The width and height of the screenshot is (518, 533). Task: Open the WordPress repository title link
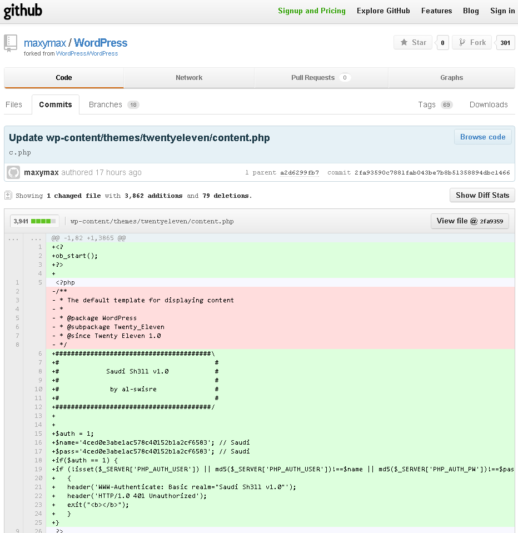(101, 43)
